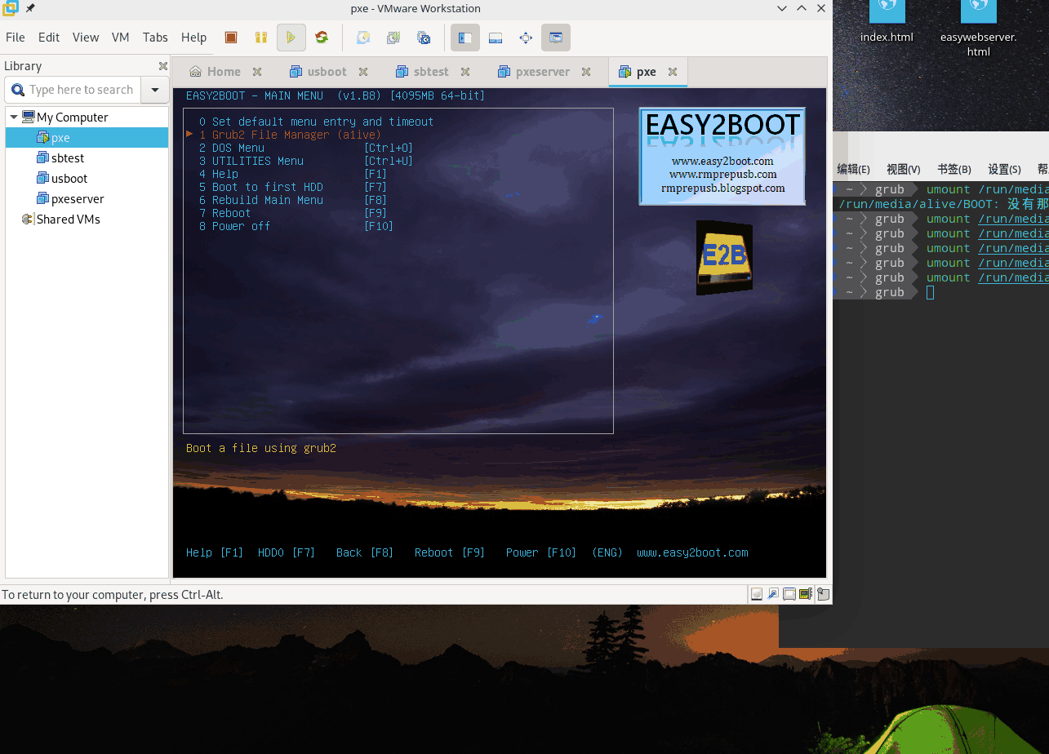This screenshot has width=1049, height=754.
Task: Toggle the thumbnail bar view icon
Action: pyautogui.click(x=496, y=38)
